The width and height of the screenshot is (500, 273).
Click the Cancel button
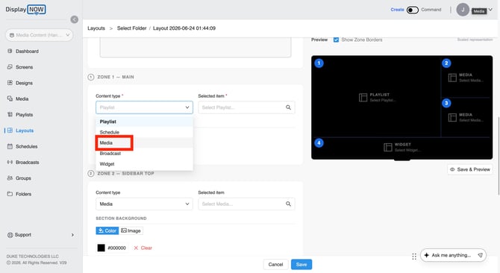(275, 264)
